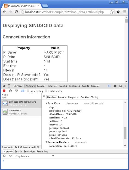Close the DevTools panel
Viewport: 129px width, 170px height.
coord(125,86)
